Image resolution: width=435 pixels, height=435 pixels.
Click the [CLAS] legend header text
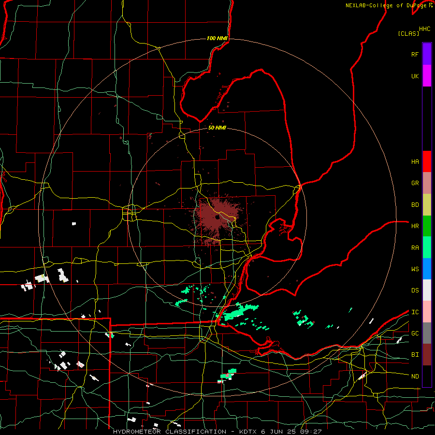tap(408, 33)
